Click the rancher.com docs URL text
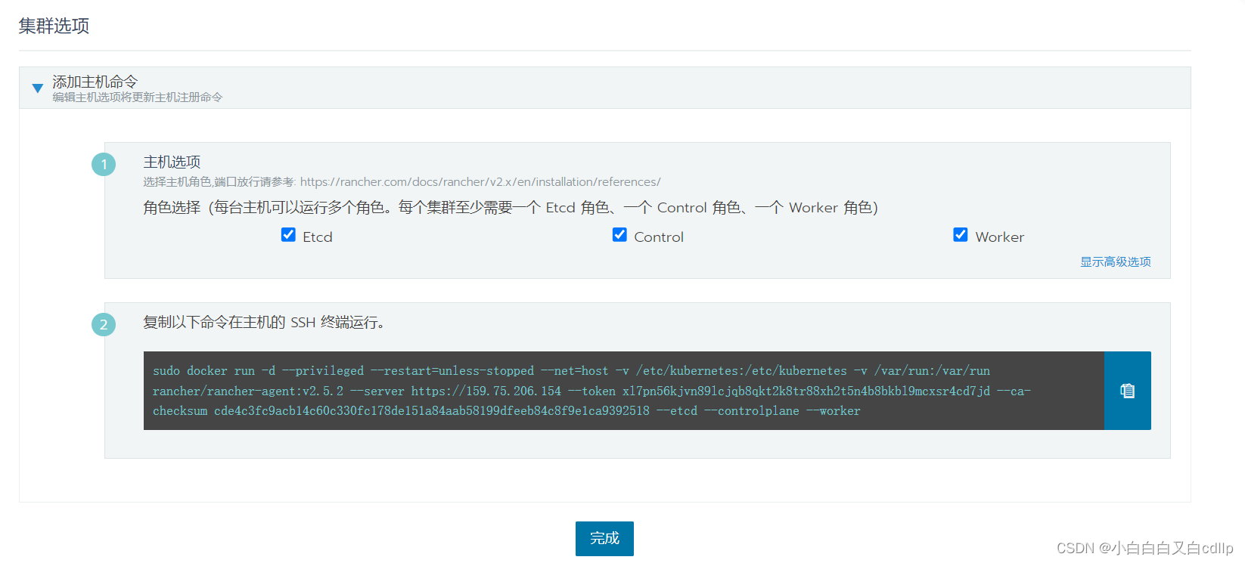 pyautogui.click(x=480, y=182)
